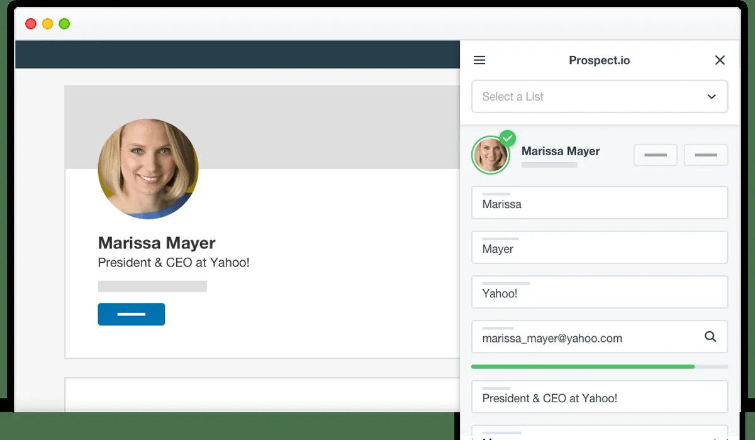The width and height of the screenshot is (755, 440).
Task: Click the red macOS close window button
Action: (x=30, y=24)
